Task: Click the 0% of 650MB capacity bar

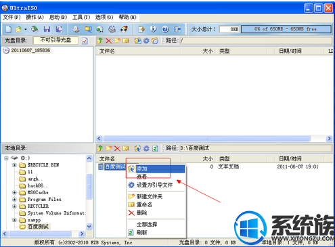Action: [286, 29]
